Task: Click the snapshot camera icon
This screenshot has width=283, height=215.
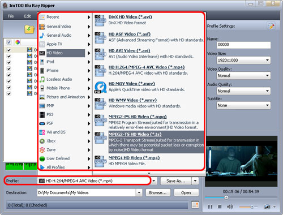Action: 267,207
